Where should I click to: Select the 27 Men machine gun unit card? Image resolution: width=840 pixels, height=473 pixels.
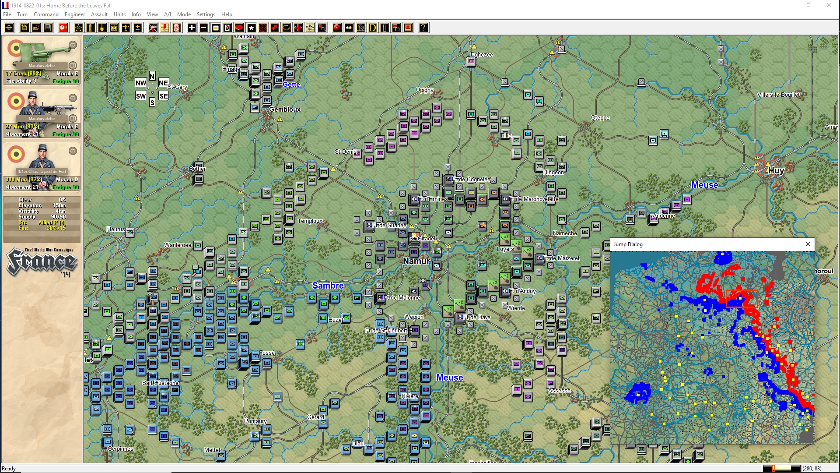pos(42,114)
